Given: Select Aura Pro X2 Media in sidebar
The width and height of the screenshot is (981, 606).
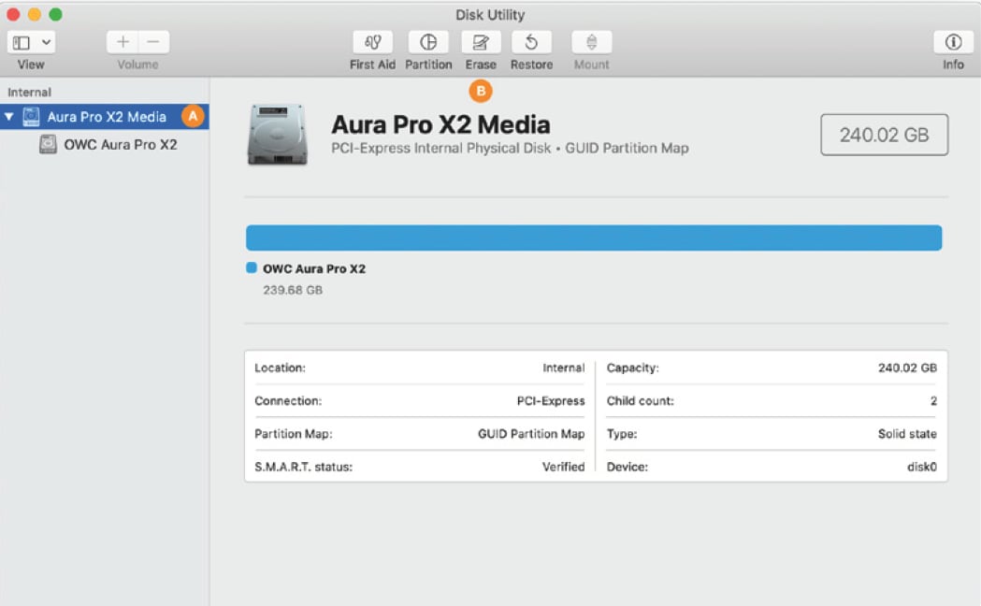Looking at the screenshot, I should (107, 117).
